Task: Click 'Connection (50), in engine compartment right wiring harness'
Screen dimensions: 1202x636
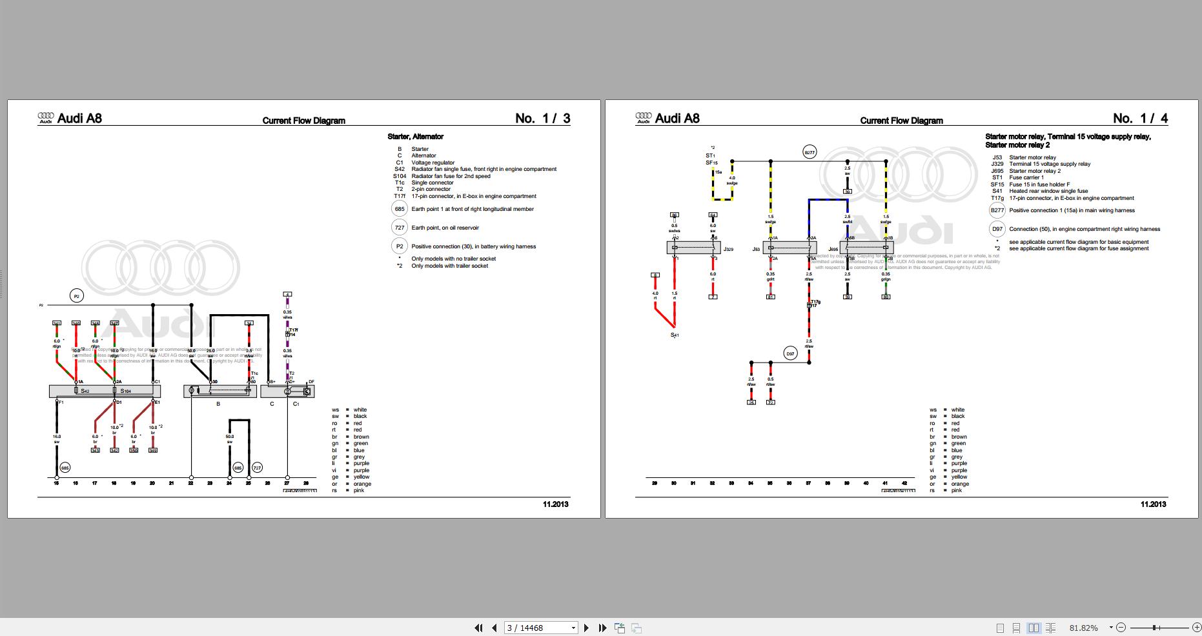Action: tap(1085, 229)
